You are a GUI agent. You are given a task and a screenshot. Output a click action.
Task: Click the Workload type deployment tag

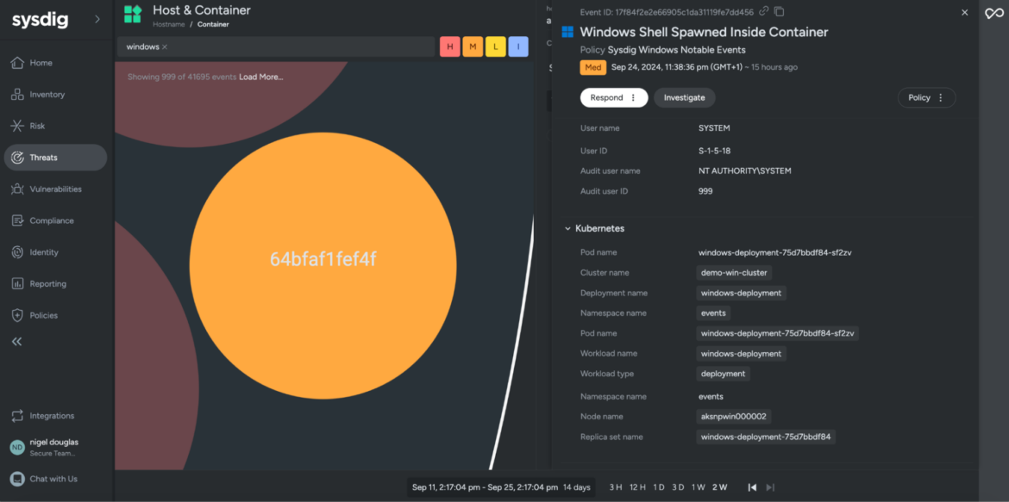click(x=724, y=374)
